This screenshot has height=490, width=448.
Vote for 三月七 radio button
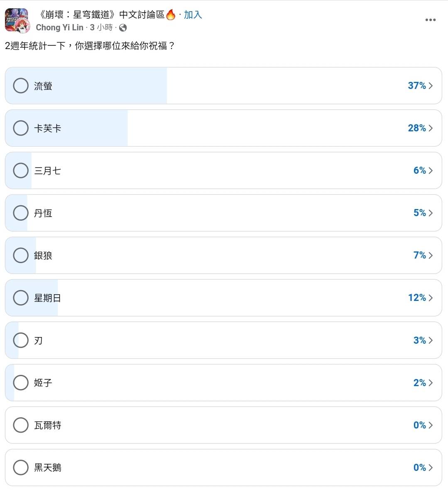click(x=21, y=170)
